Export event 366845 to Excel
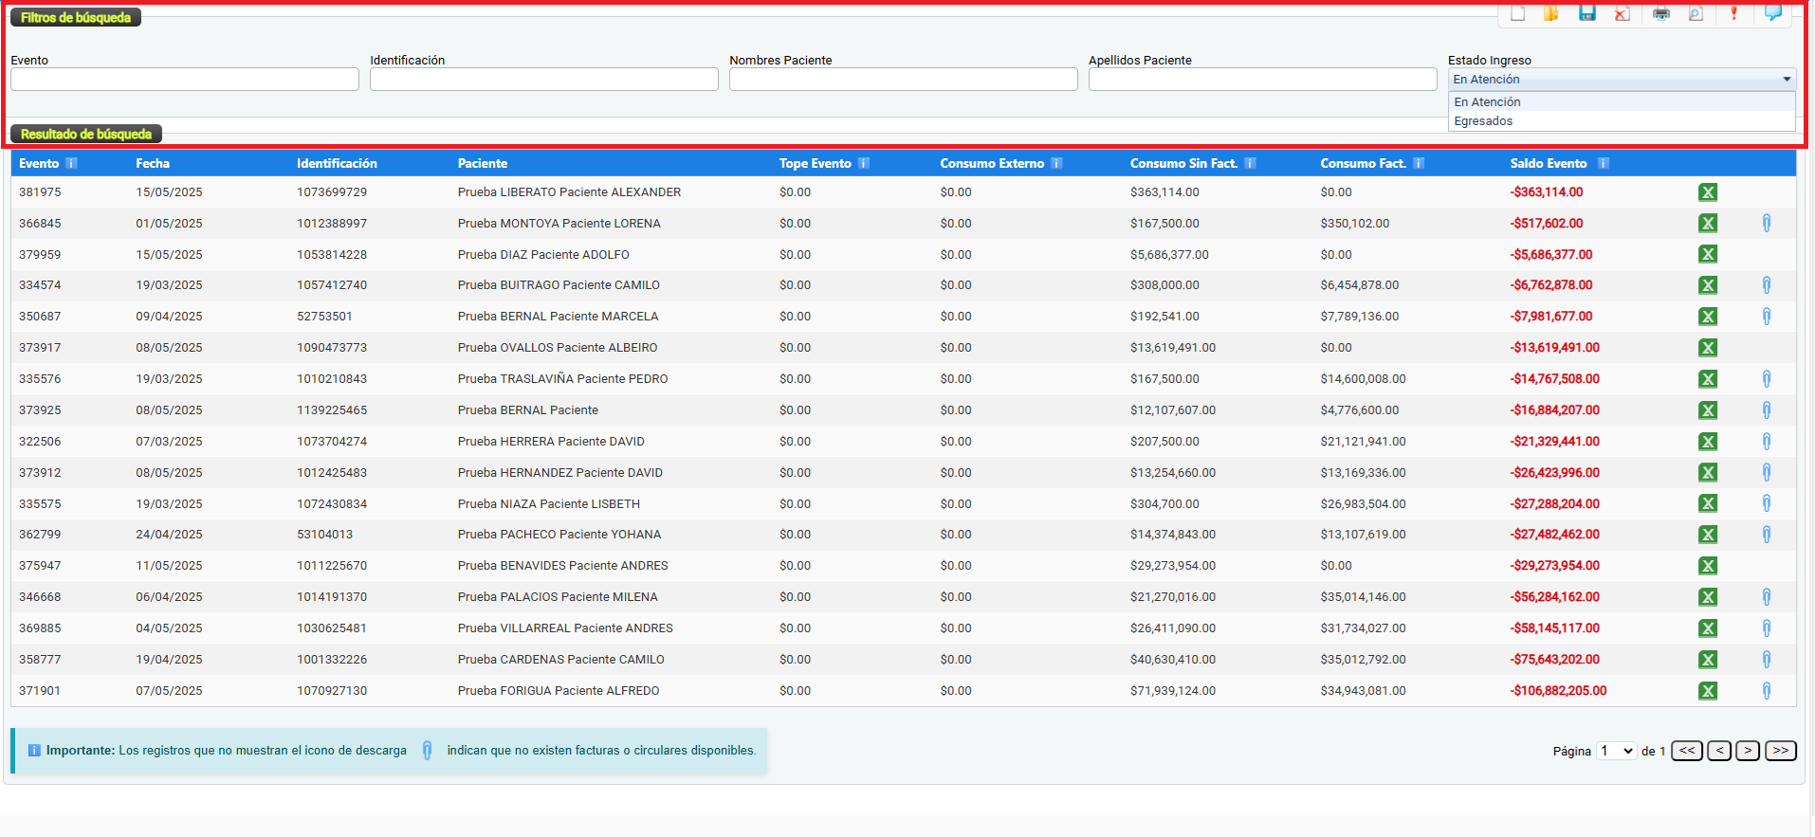The height and width of the screenshot is (837, 1815). point(1708,224)
